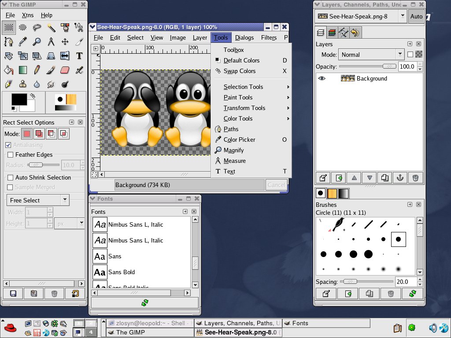This screenshot has height=338, width=451.
Task: Open the Dialogs menu
Action: point(244,38)
